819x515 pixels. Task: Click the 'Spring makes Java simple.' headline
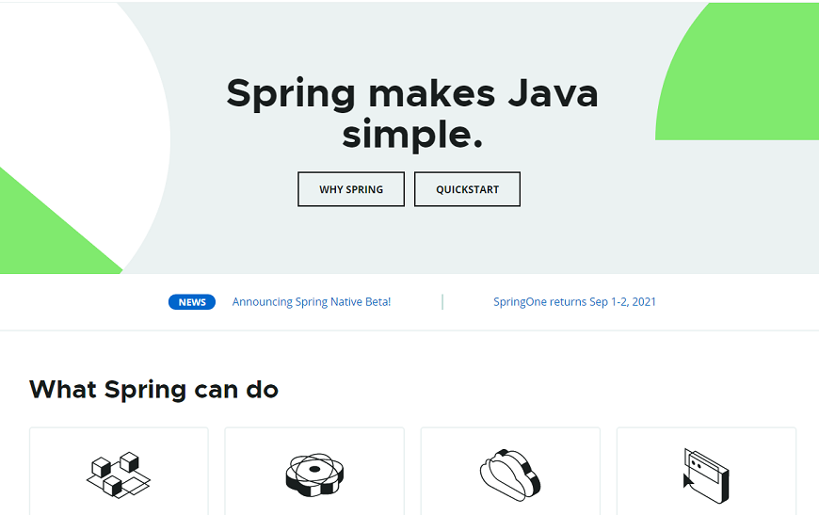point(412,114)
